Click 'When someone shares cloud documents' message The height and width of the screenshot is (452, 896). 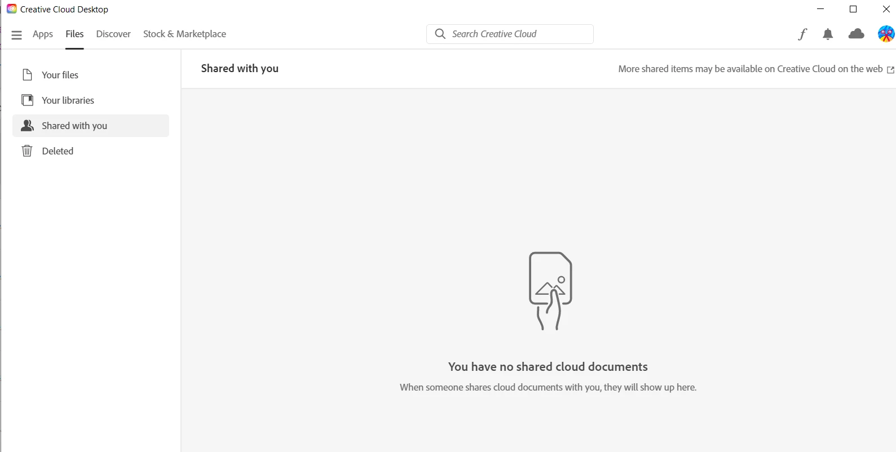click(548, 387)
